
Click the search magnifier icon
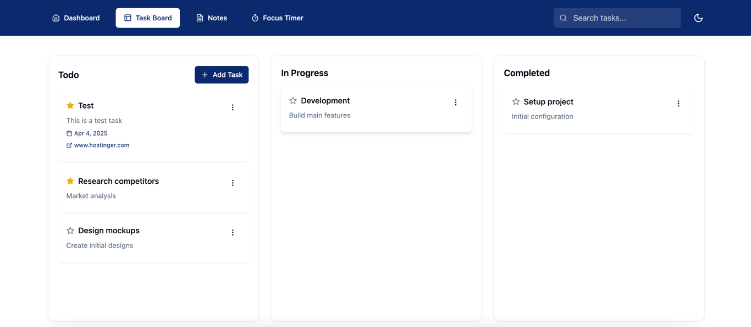point(563,18)
